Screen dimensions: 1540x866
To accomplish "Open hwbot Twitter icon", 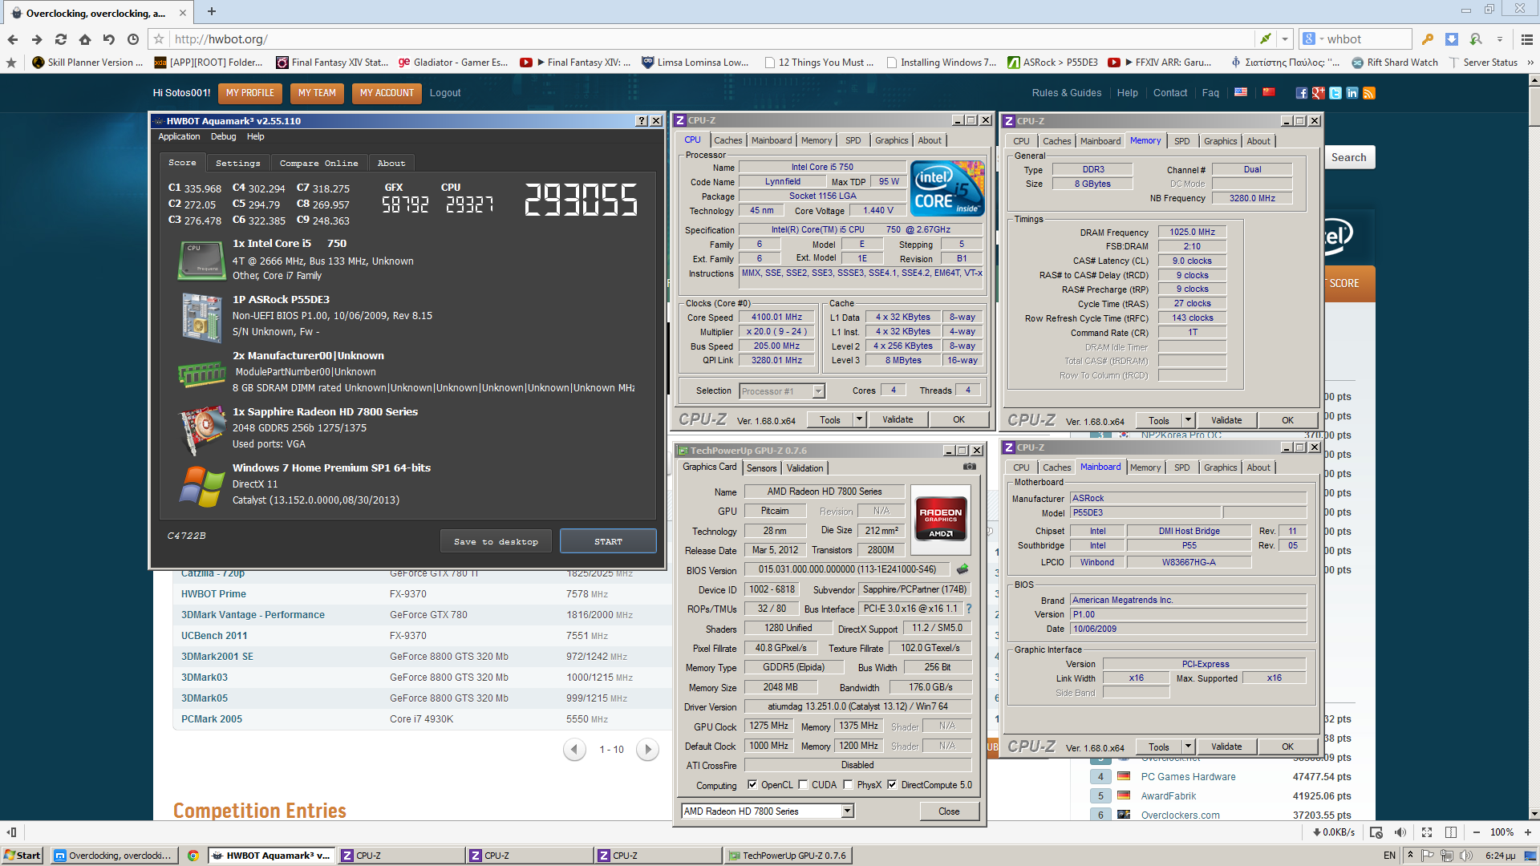I will click(1335, 93).
